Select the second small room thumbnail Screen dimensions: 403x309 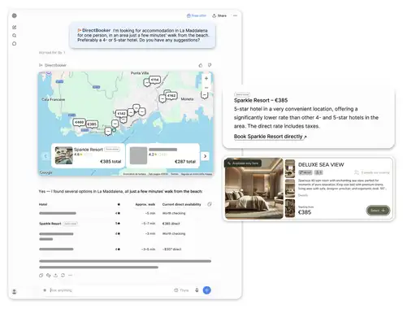tap(290, 189)
